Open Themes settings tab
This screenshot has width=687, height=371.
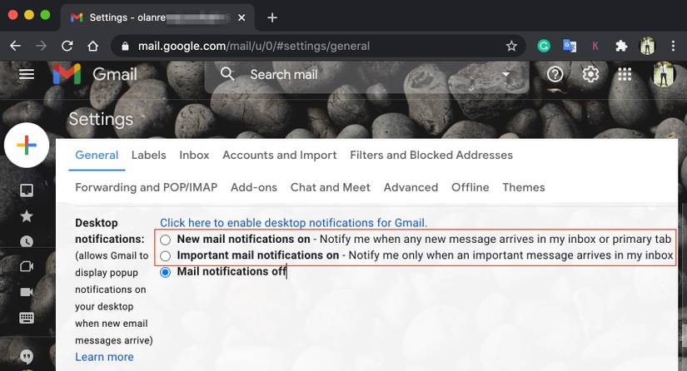click(x=524, y=187)
